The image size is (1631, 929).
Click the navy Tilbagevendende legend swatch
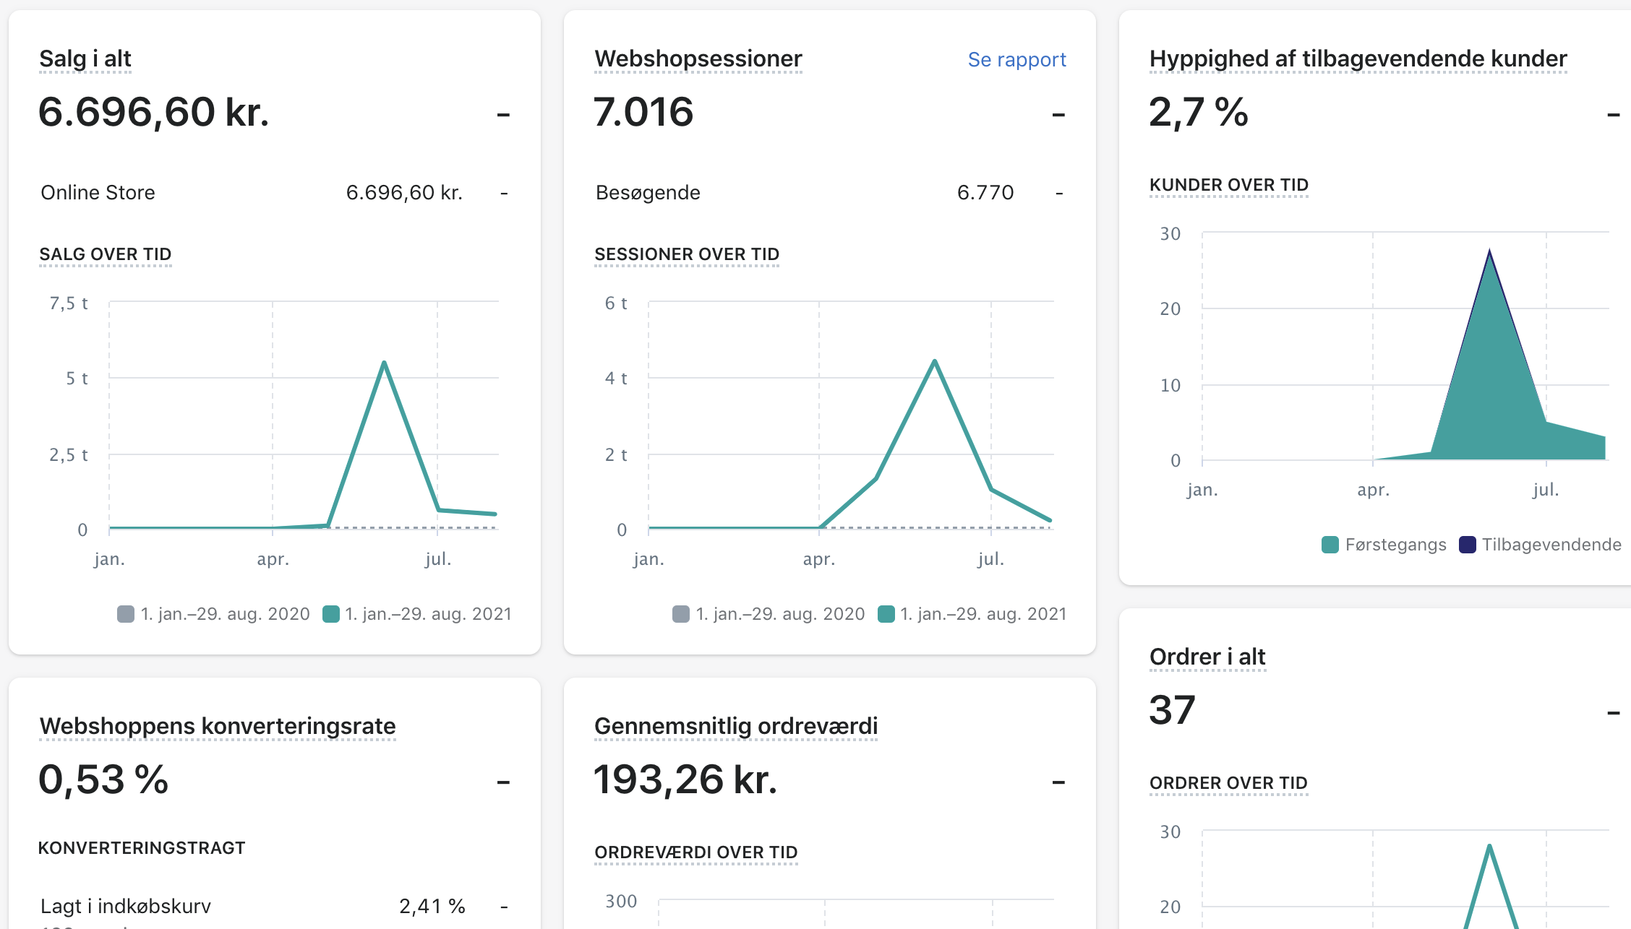1468,545
